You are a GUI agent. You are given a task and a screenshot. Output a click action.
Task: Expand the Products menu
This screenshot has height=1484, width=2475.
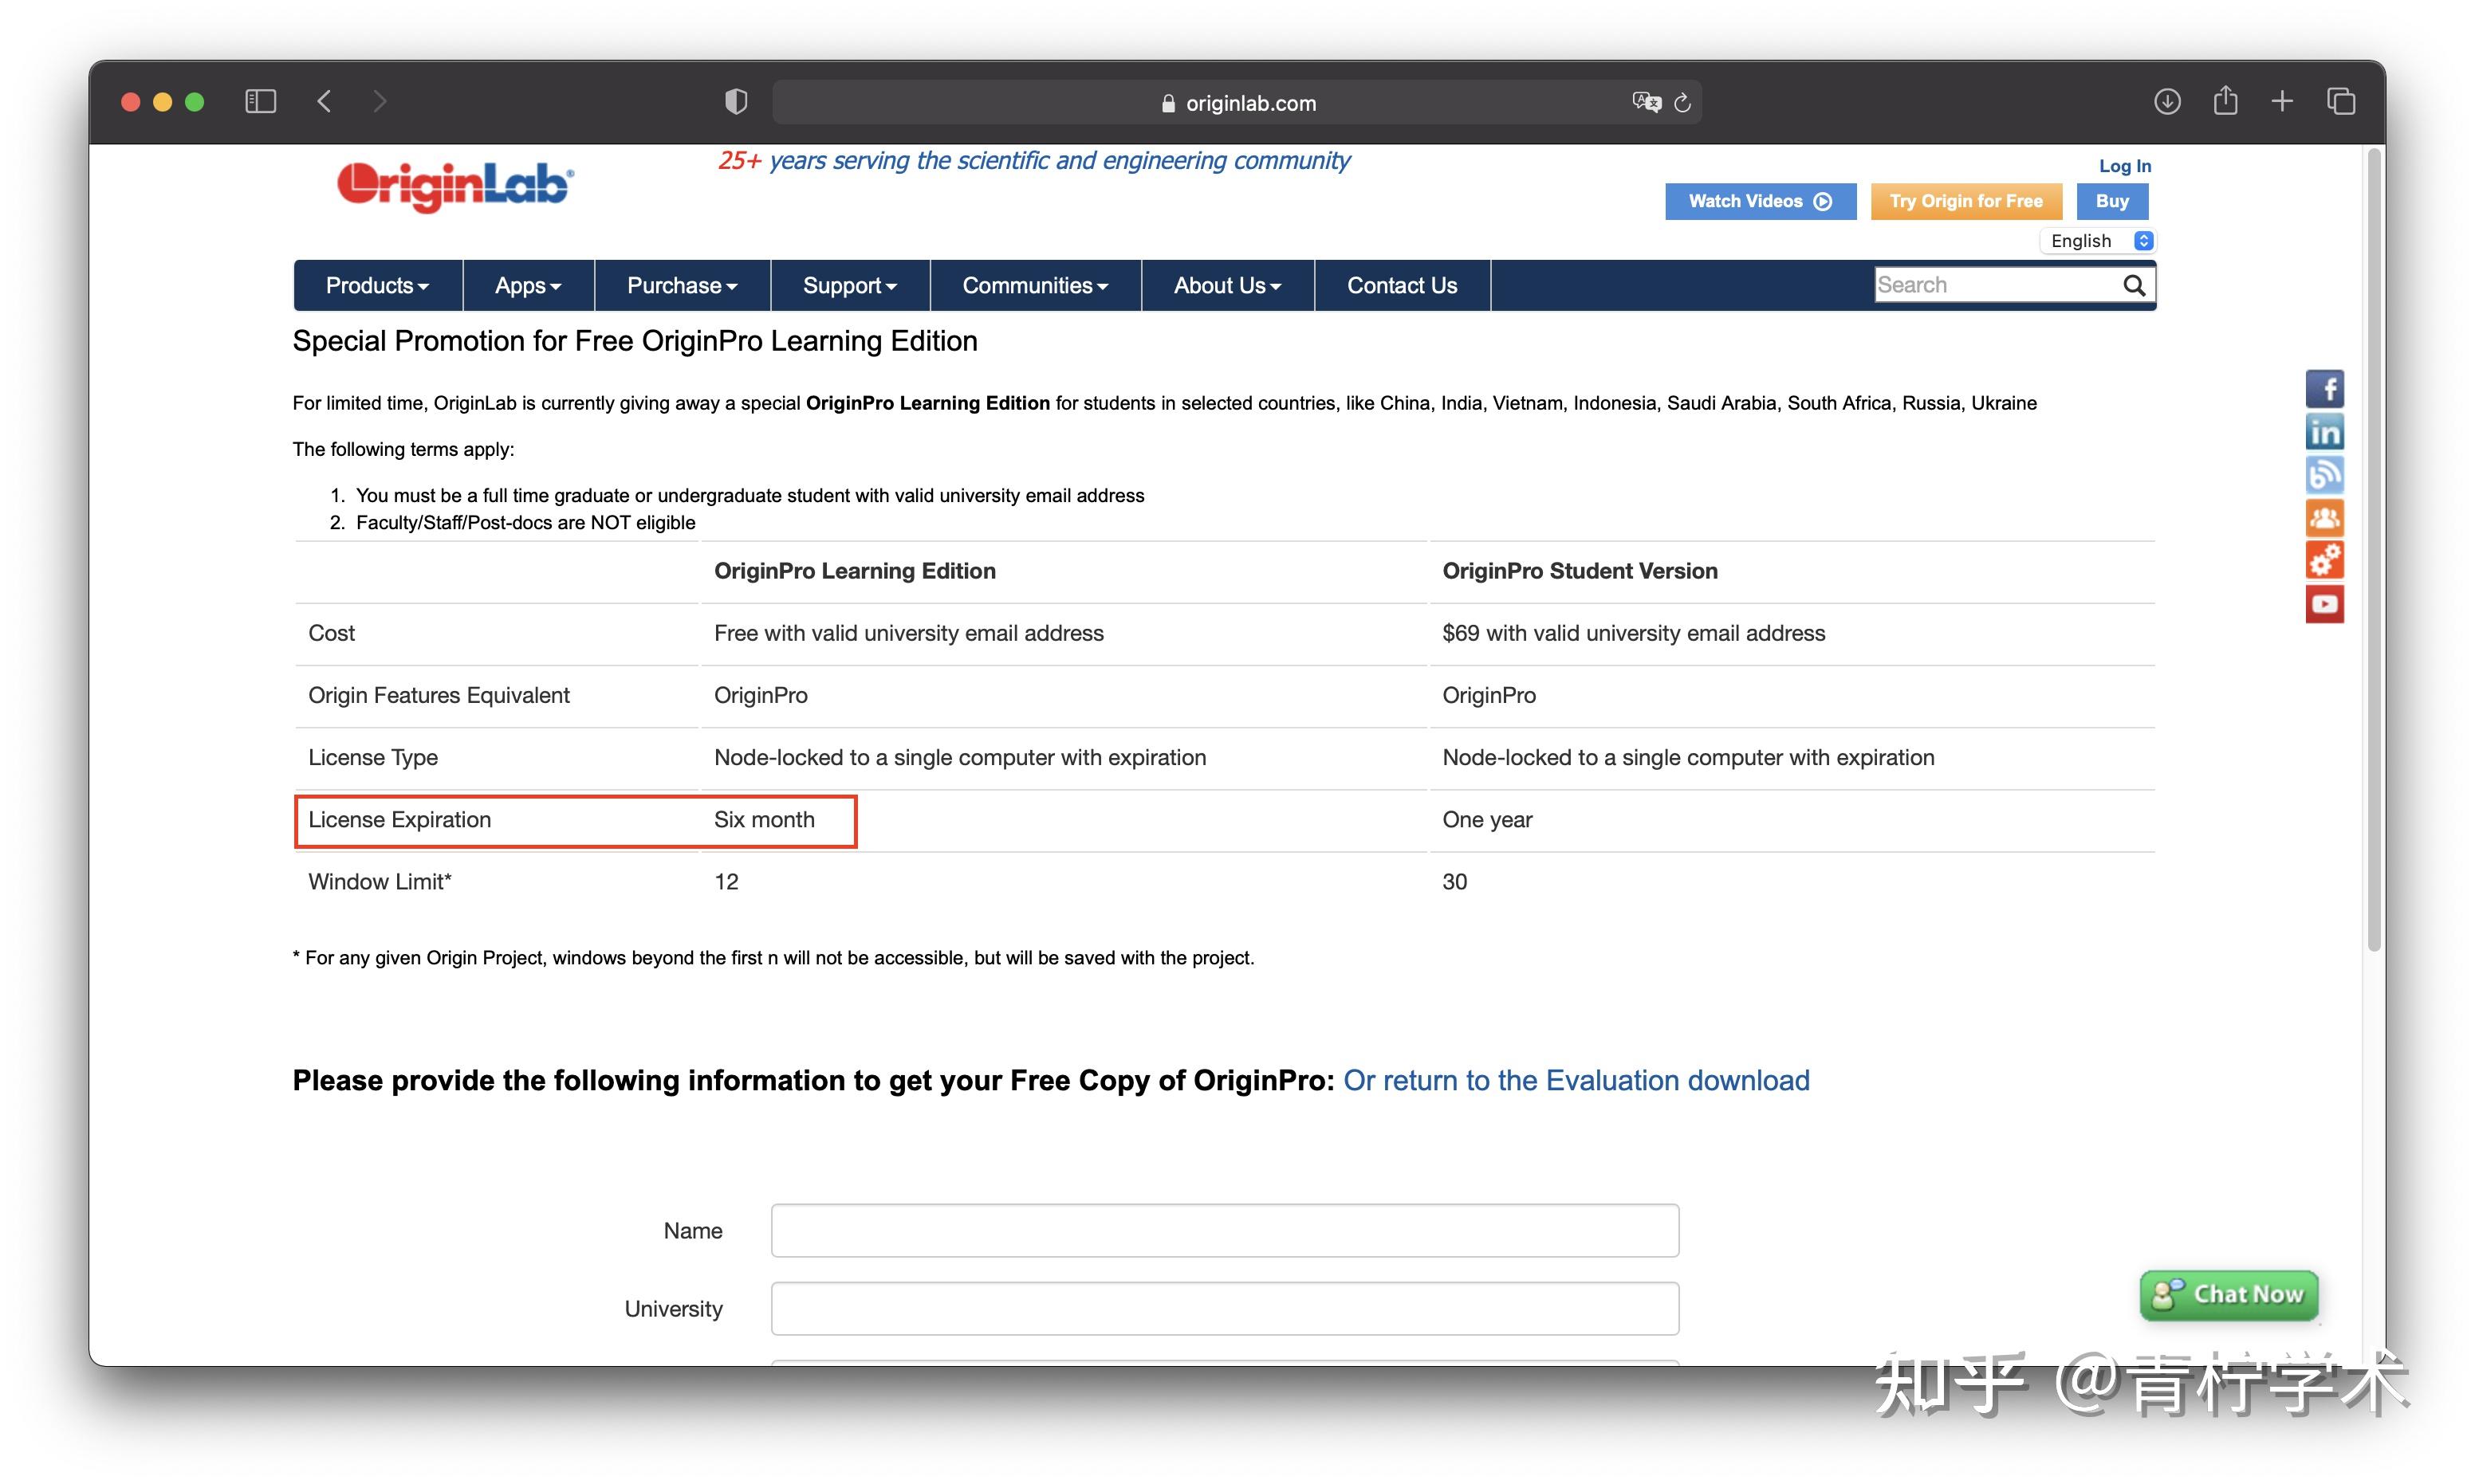[x=377, y=286]
